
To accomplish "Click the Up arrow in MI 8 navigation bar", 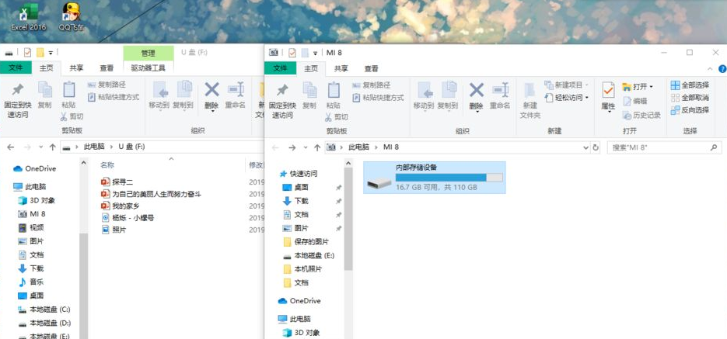I will click(317, 147).
